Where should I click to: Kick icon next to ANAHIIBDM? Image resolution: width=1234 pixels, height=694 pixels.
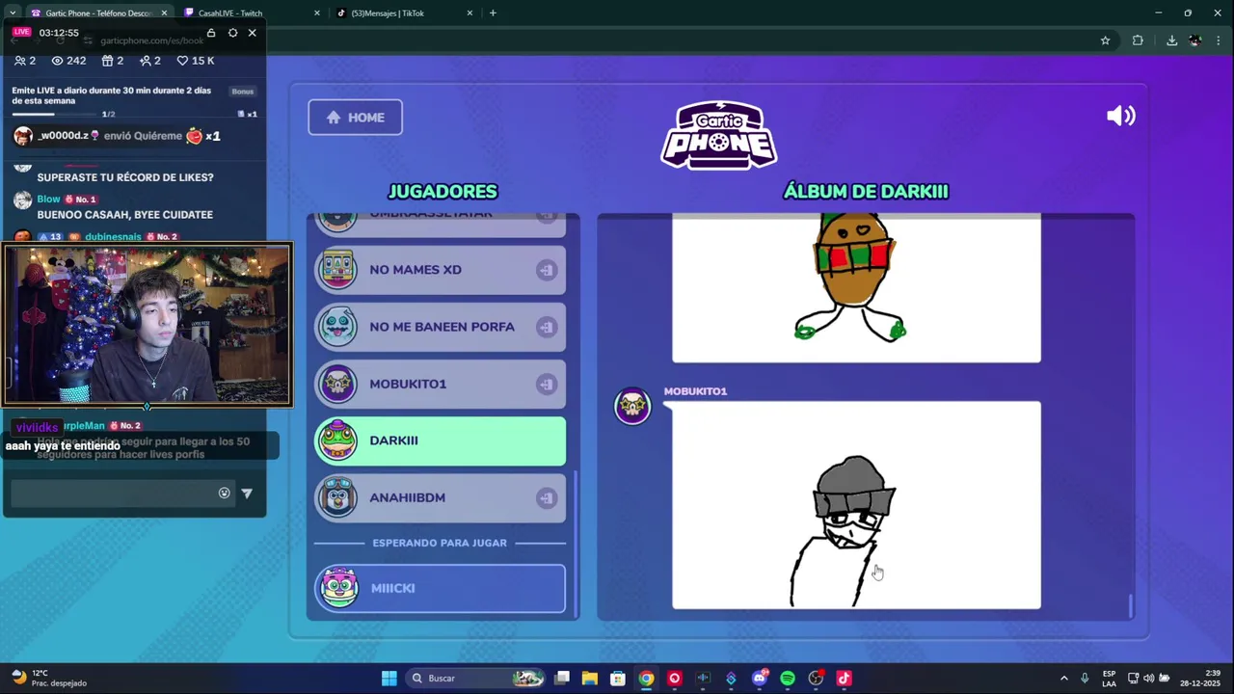(x=547, y=497)
